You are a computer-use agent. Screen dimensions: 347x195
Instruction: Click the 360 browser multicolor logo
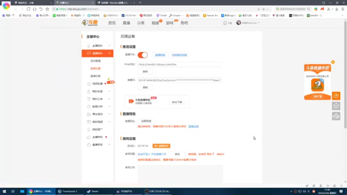pyautogui.click(x=6, y=6)
